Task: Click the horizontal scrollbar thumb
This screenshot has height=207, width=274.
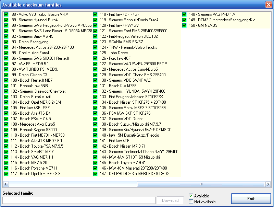Action: coord(201,184)
